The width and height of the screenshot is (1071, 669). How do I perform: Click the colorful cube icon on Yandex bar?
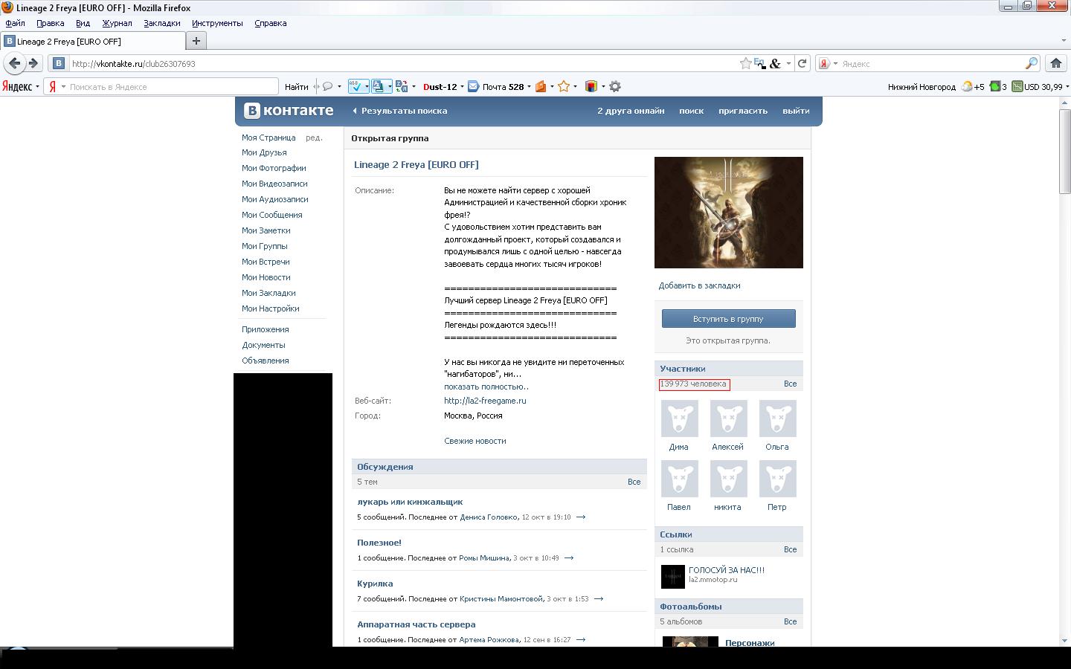pos(591,86)
